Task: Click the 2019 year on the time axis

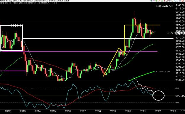Action: pyautogui.click(x=113, y=111)
